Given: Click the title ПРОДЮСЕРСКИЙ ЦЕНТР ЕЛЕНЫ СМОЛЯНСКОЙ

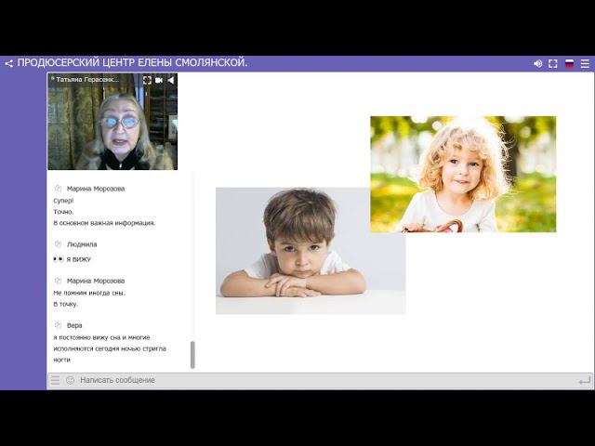Looking at the screenshot, I should 132,63.
